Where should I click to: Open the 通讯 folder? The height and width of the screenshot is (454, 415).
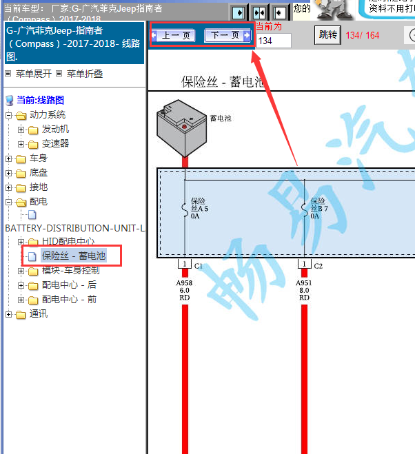pos(38,314)
